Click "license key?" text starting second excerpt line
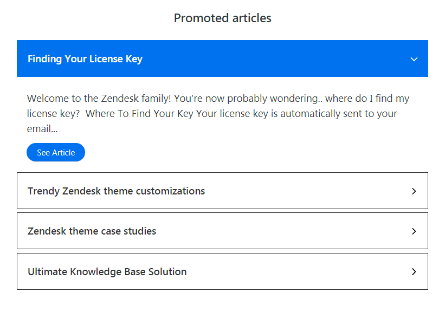Image resolution: width=445 pixels, height=312 pixels. point(53,114)
